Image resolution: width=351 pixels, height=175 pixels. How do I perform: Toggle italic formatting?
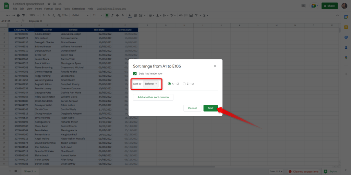point(112,15)
